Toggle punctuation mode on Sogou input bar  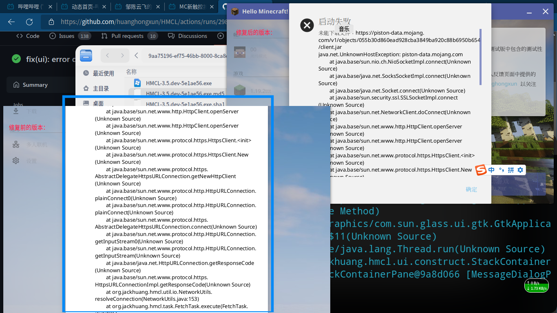[501, 170]
